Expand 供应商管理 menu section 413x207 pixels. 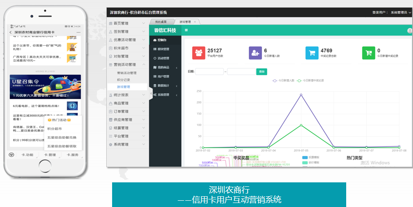[127, 120]
